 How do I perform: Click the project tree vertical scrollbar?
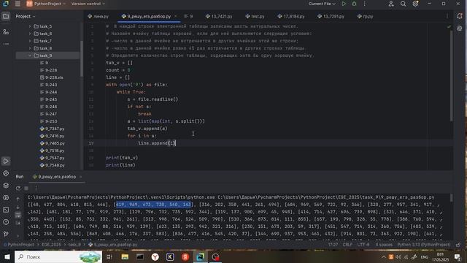point(82,58)
